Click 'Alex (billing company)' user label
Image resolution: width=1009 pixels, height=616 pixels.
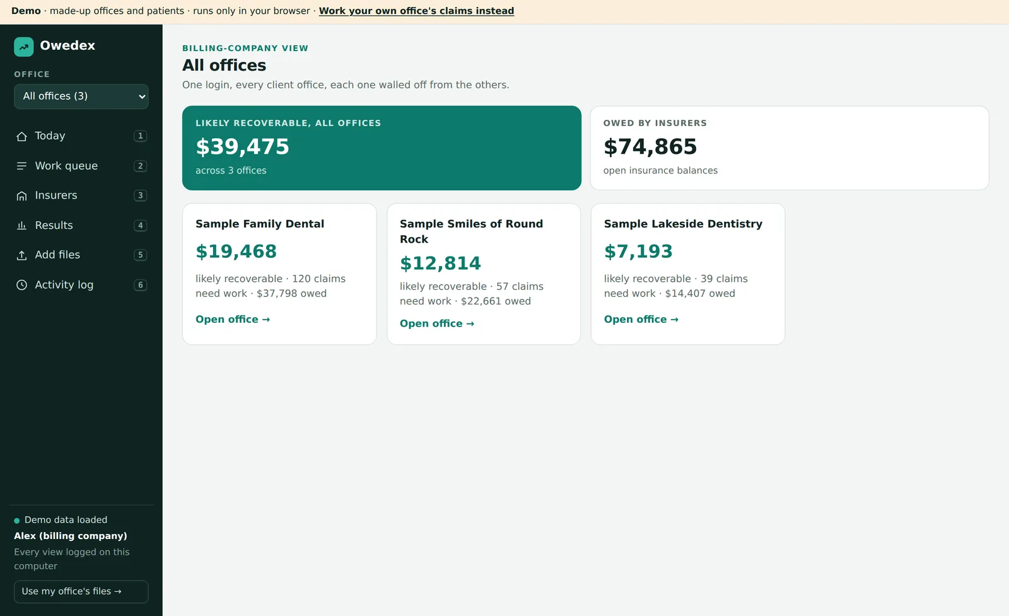point(71,536)
